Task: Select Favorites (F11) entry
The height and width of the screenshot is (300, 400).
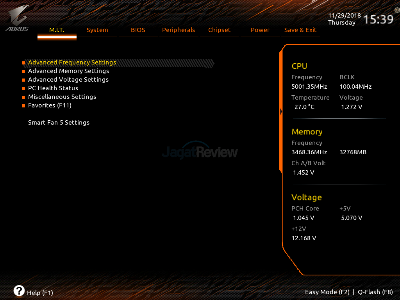Action: [x=50, y=105]
